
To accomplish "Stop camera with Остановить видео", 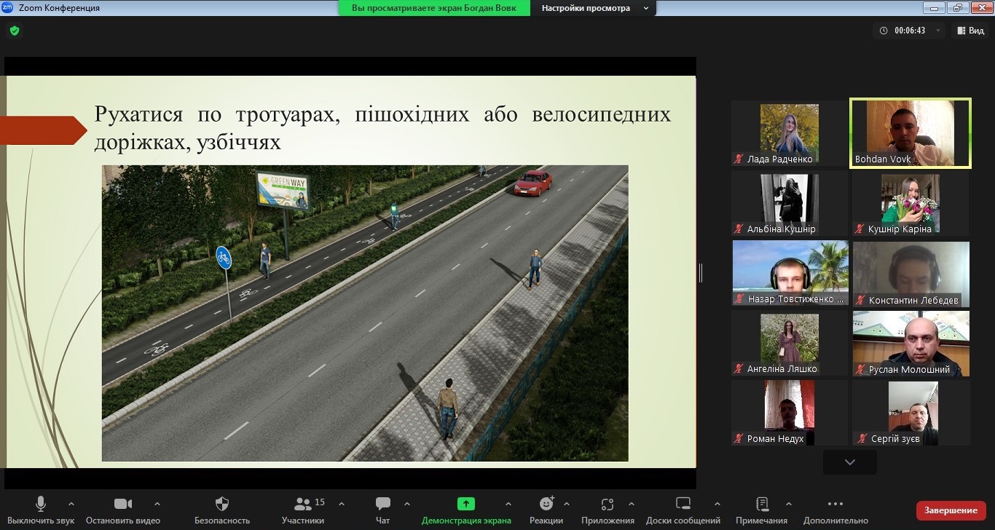I will pos(122,504).
